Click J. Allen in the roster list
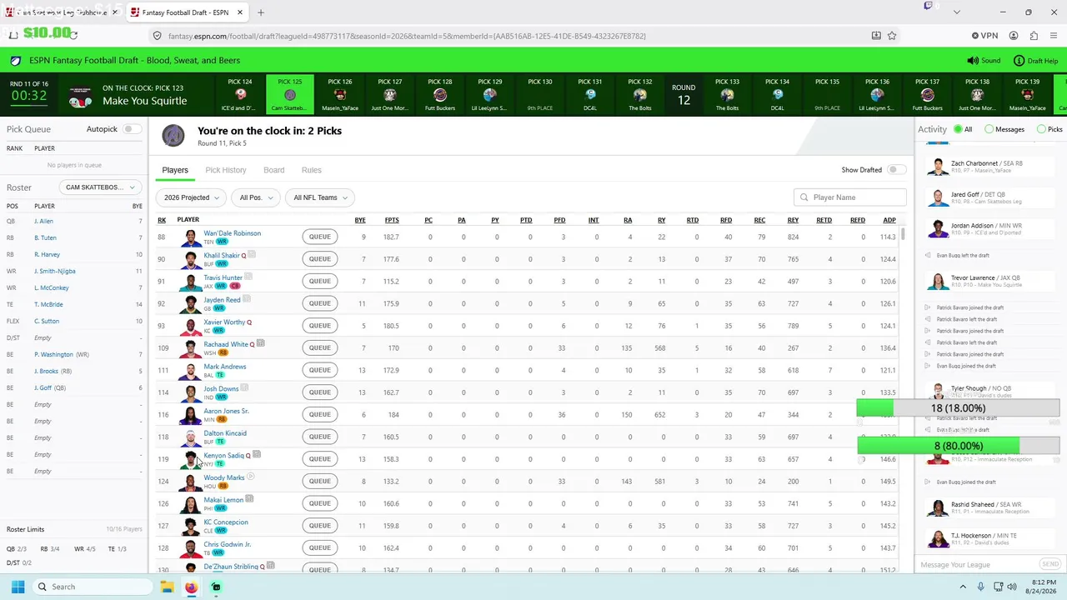This screenshot has height=600, width=1067. (43, 221)
